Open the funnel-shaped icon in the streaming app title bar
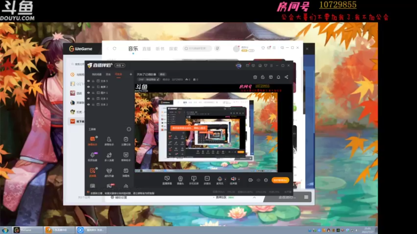The height and width of the screenshot is (234, 417). (x=265, y=66)
